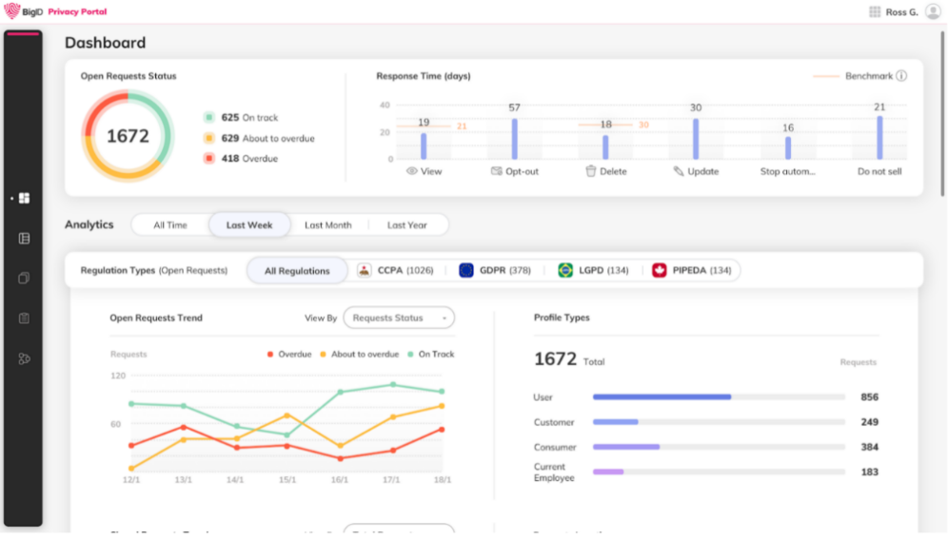
Task: Click the Opt-out response time bar
Action: click(514, 139)
